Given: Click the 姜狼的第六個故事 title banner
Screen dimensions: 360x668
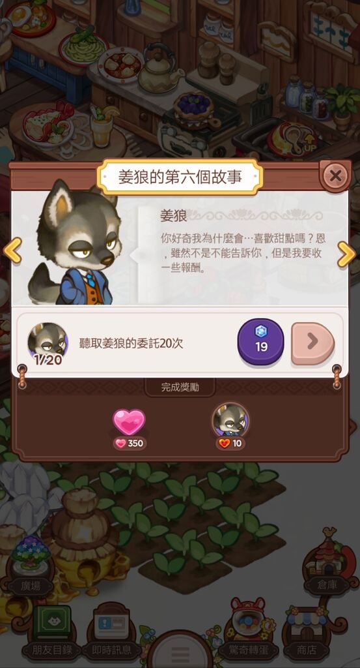Looking at the screenshot, I should tap(180, 177).
